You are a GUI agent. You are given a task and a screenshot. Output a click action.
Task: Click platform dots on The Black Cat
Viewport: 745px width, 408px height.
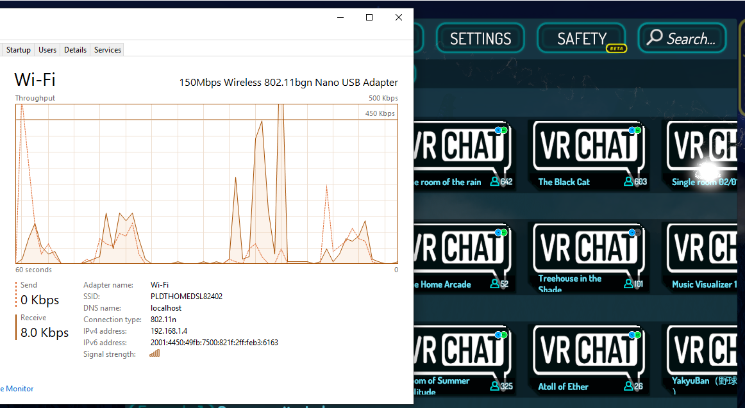point(635,130)
